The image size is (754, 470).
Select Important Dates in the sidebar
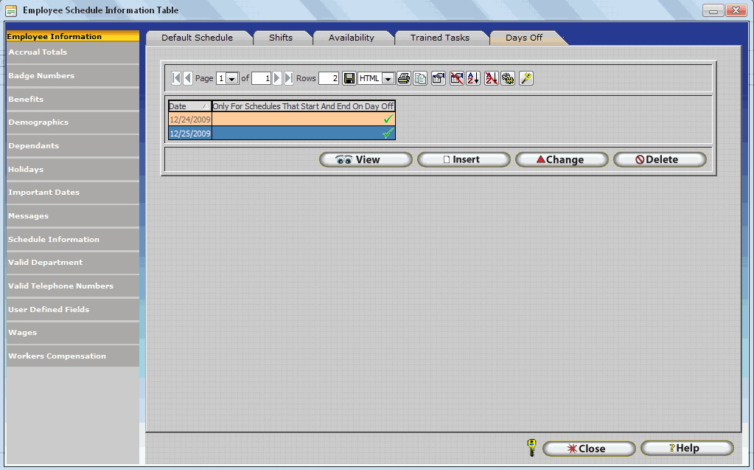tap(73, 192)
